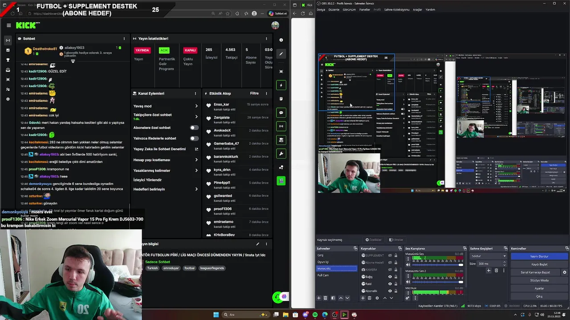
Task: Expand Yavaş mod options
Action: coord(196,106)
